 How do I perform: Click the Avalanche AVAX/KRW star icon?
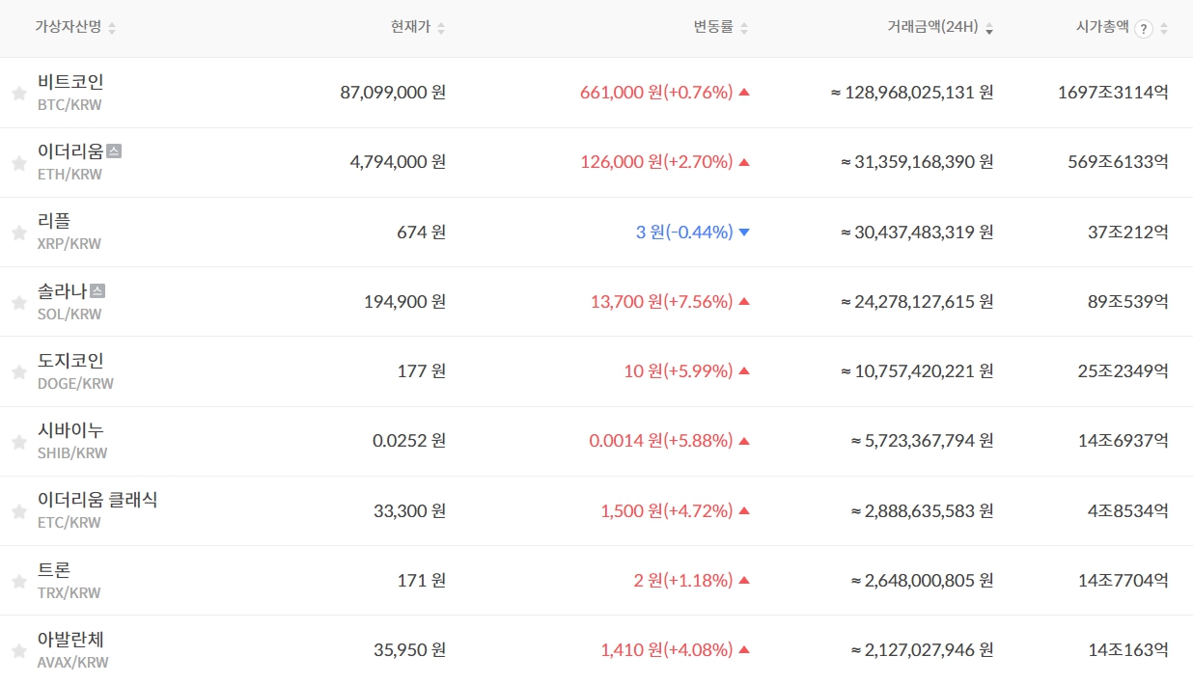click(18, 651)
